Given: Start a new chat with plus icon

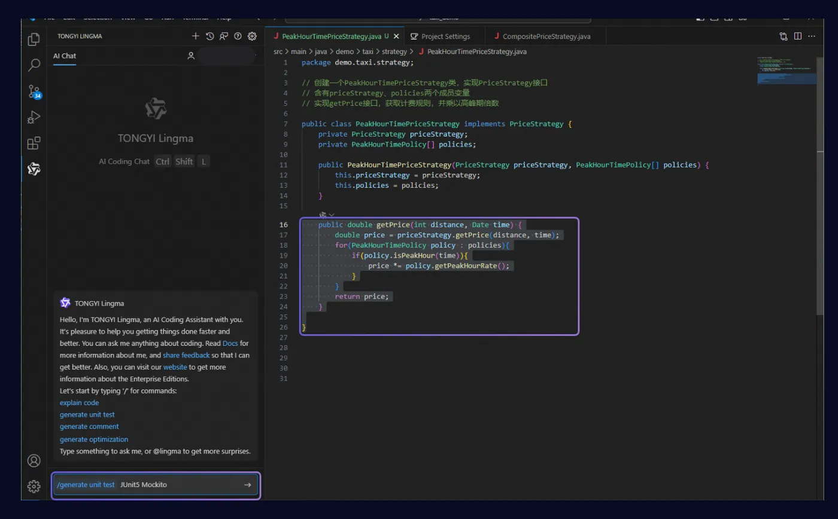Looking at the screenshot, I should 195,36.
